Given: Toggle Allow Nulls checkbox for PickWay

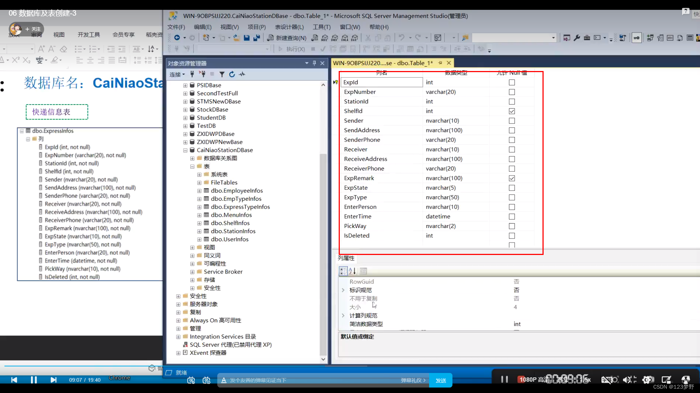Looking at the screenshot, I should click(512, 226).
